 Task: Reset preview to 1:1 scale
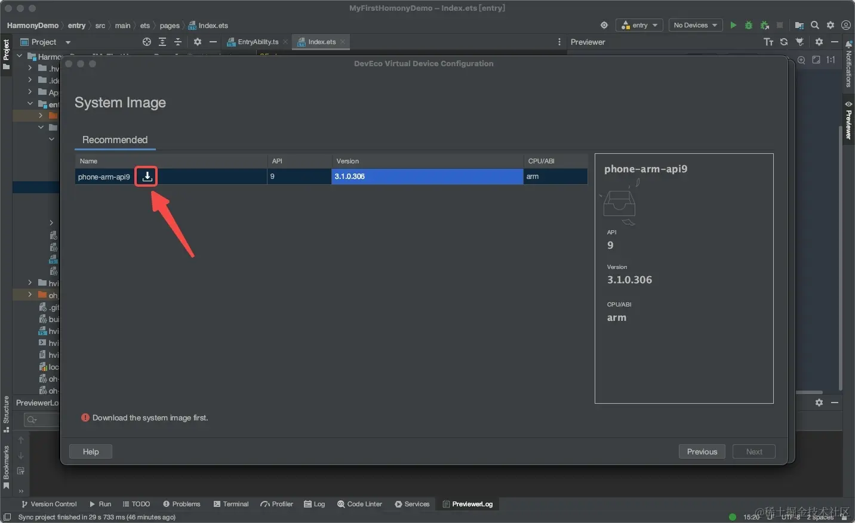831,60
